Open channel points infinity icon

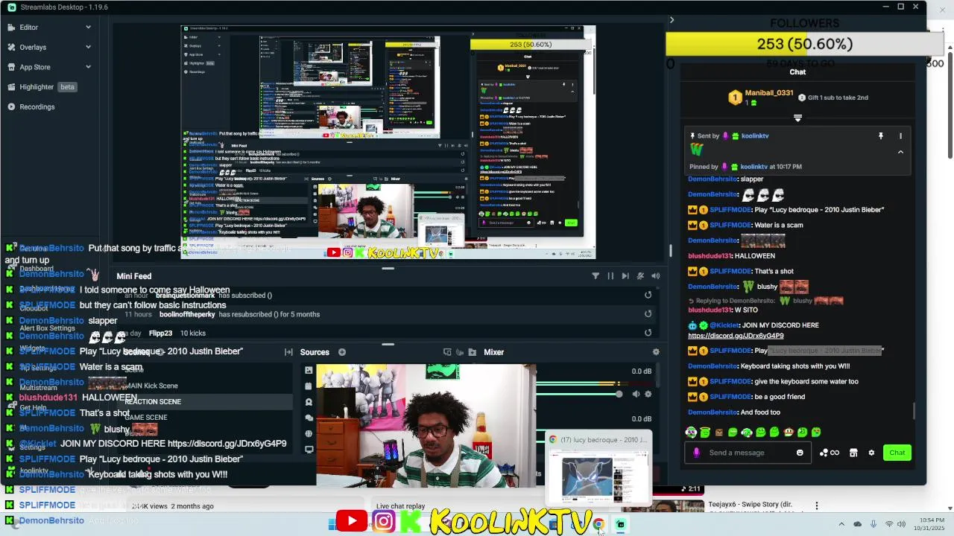tap(830, 453)
